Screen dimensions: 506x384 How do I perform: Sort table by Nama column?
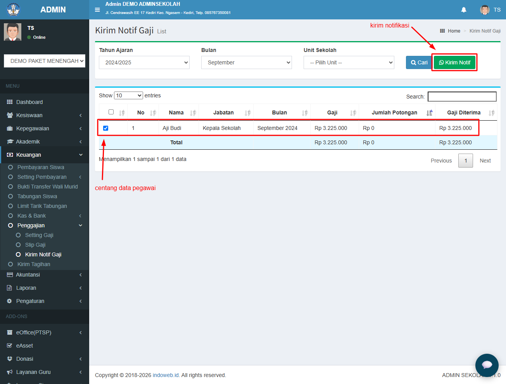(179, 112)
